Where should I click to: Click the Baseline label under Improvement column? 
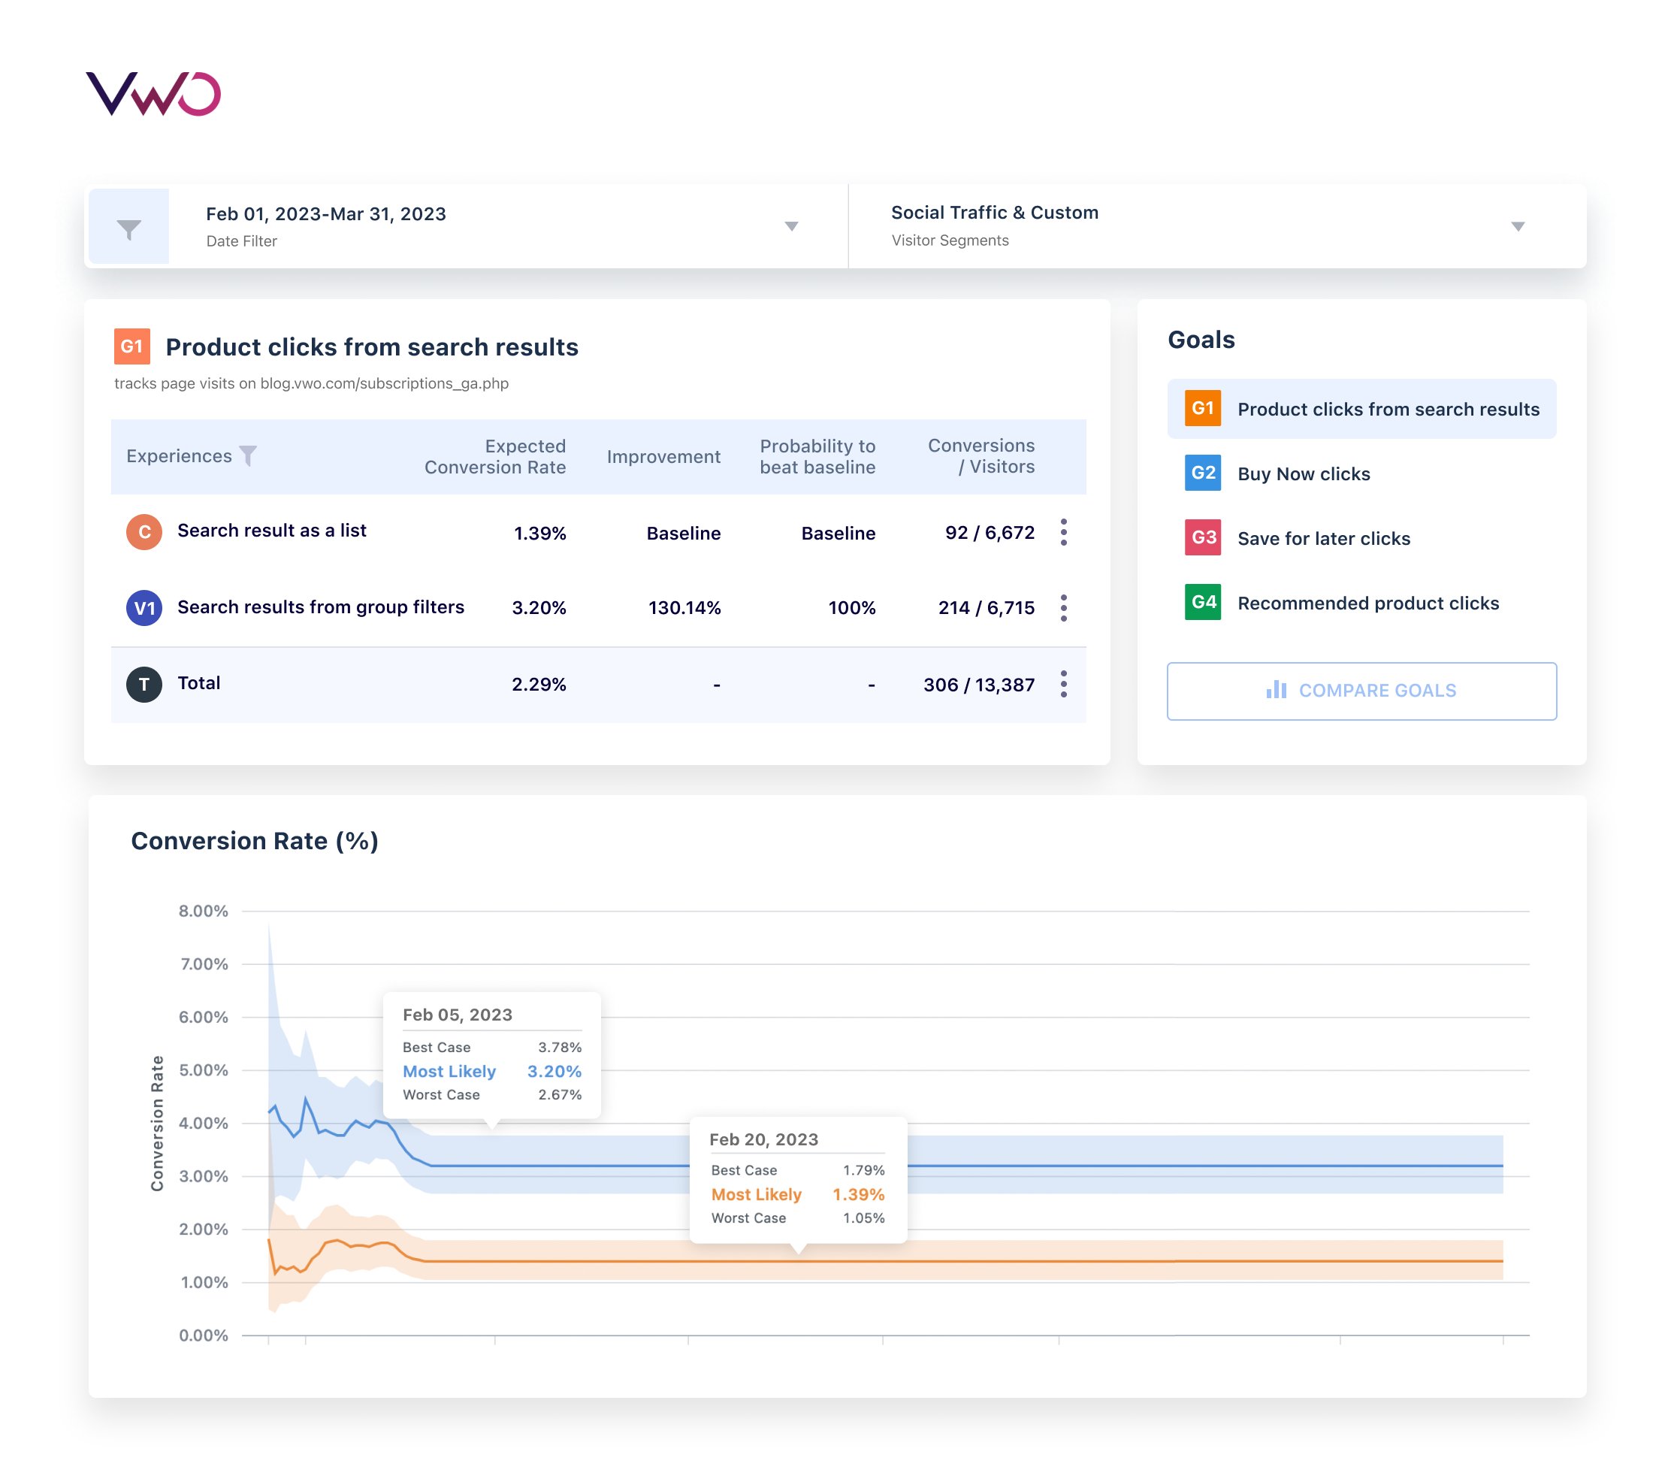(682, 532)
